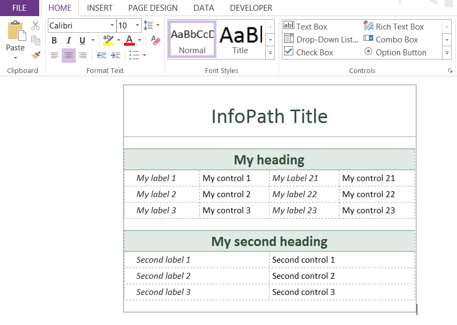
Task: Switch to the PAGE DESIGN tab
Action: [x=153, y=8]
